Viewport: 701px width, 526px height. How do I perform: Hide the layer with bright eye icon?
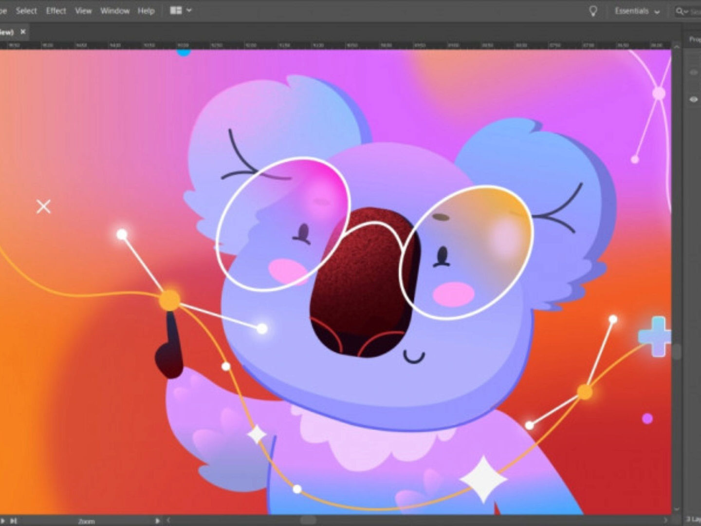tap(694, 99)
